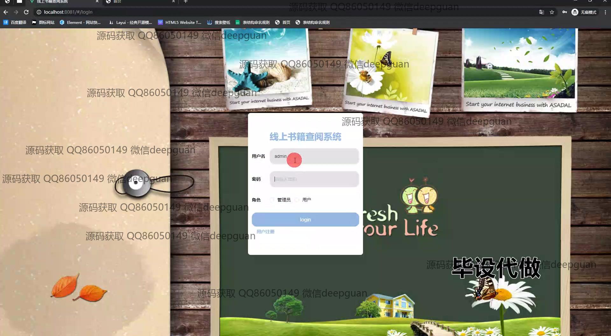Open the saved passwords key icon
Screen dimensions: 611x336
point(564,12)
